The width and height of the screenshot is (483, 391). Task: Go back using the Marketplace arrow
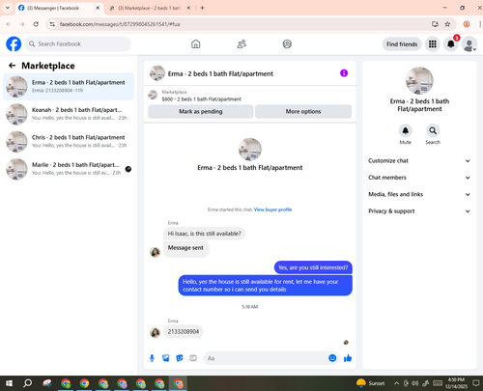pyautogui.click(x=13, y=66)
